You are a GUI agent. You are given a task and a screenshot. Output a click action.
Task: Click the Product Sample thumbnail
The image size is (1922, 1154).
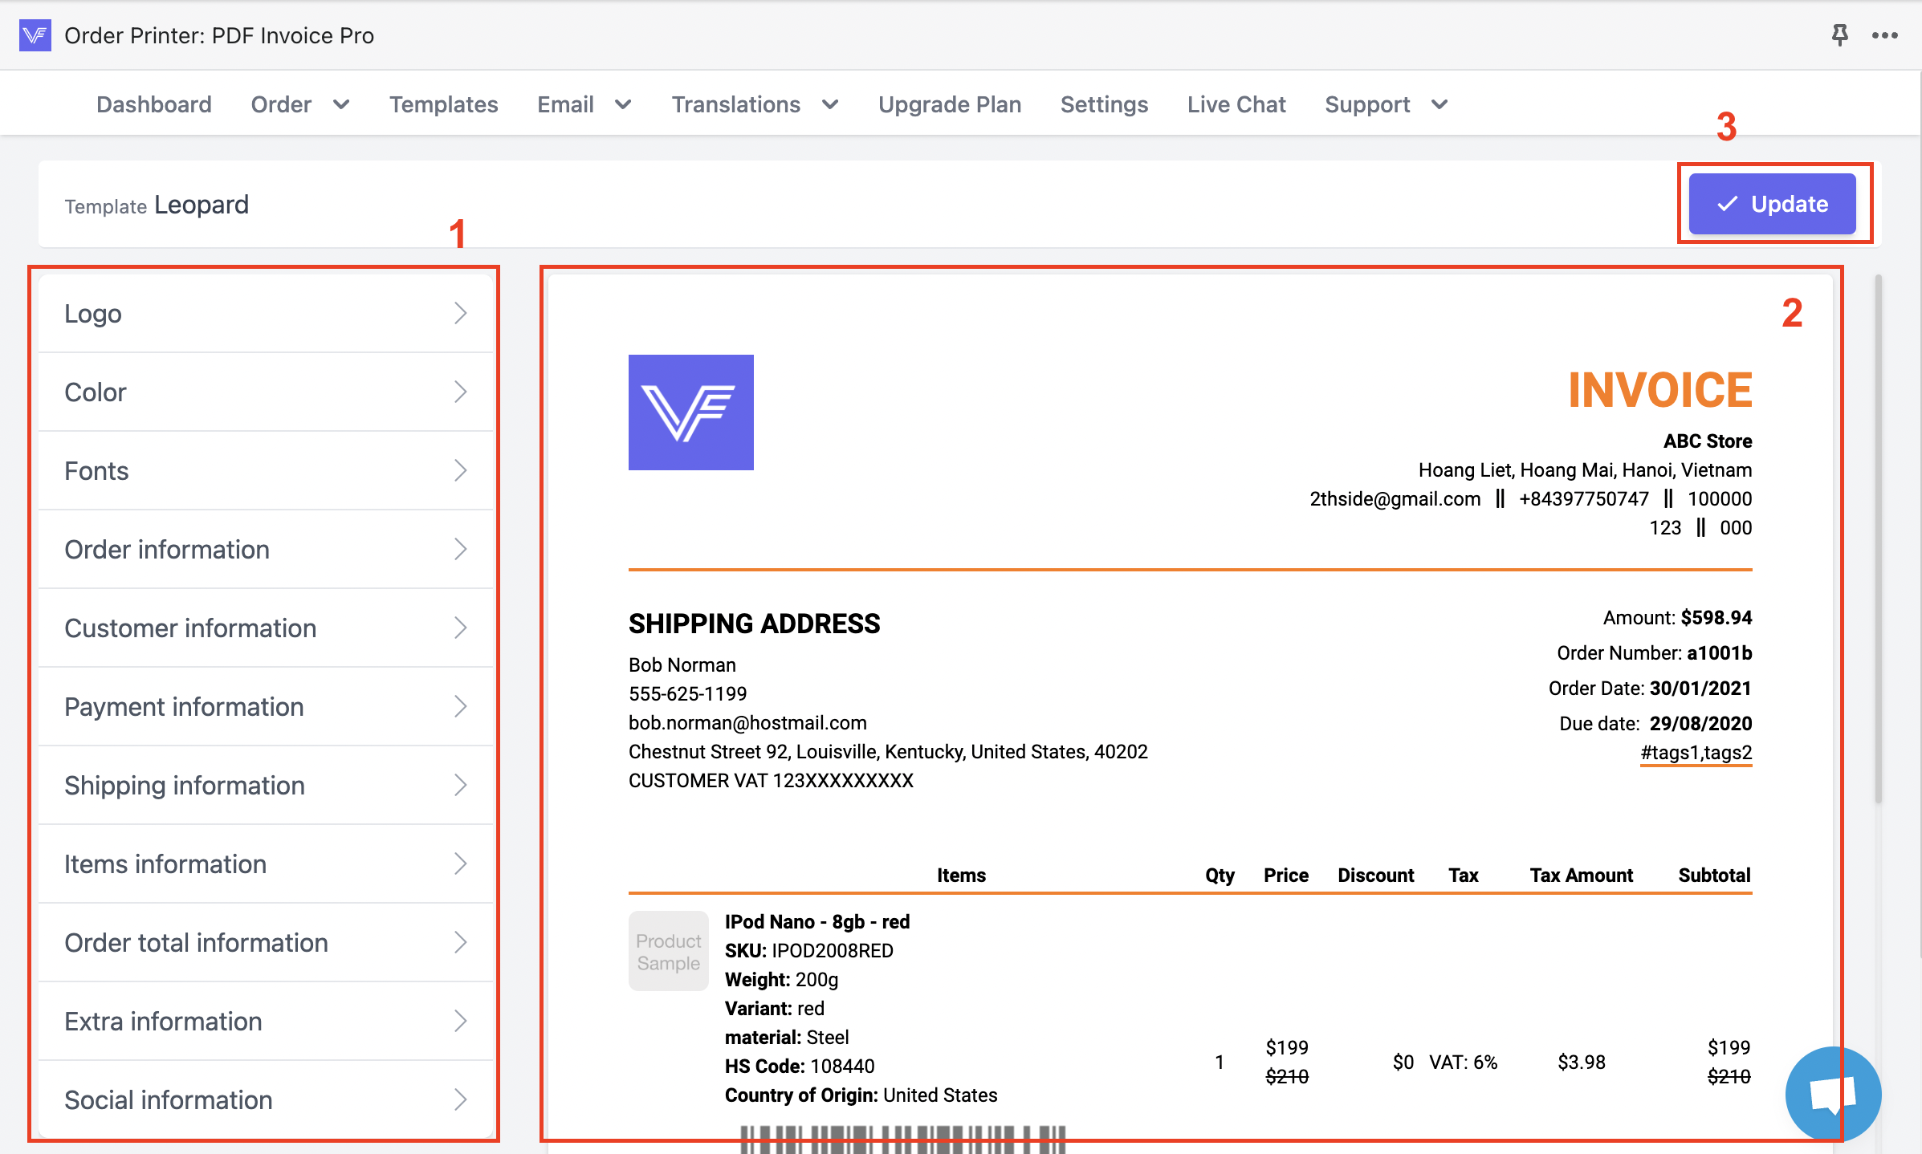668,951
